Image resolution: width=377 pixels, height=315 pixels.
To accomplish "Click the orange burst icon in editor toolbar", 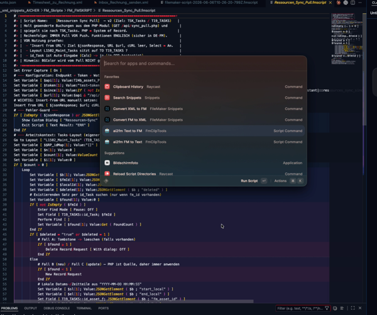I will [339, 3].
